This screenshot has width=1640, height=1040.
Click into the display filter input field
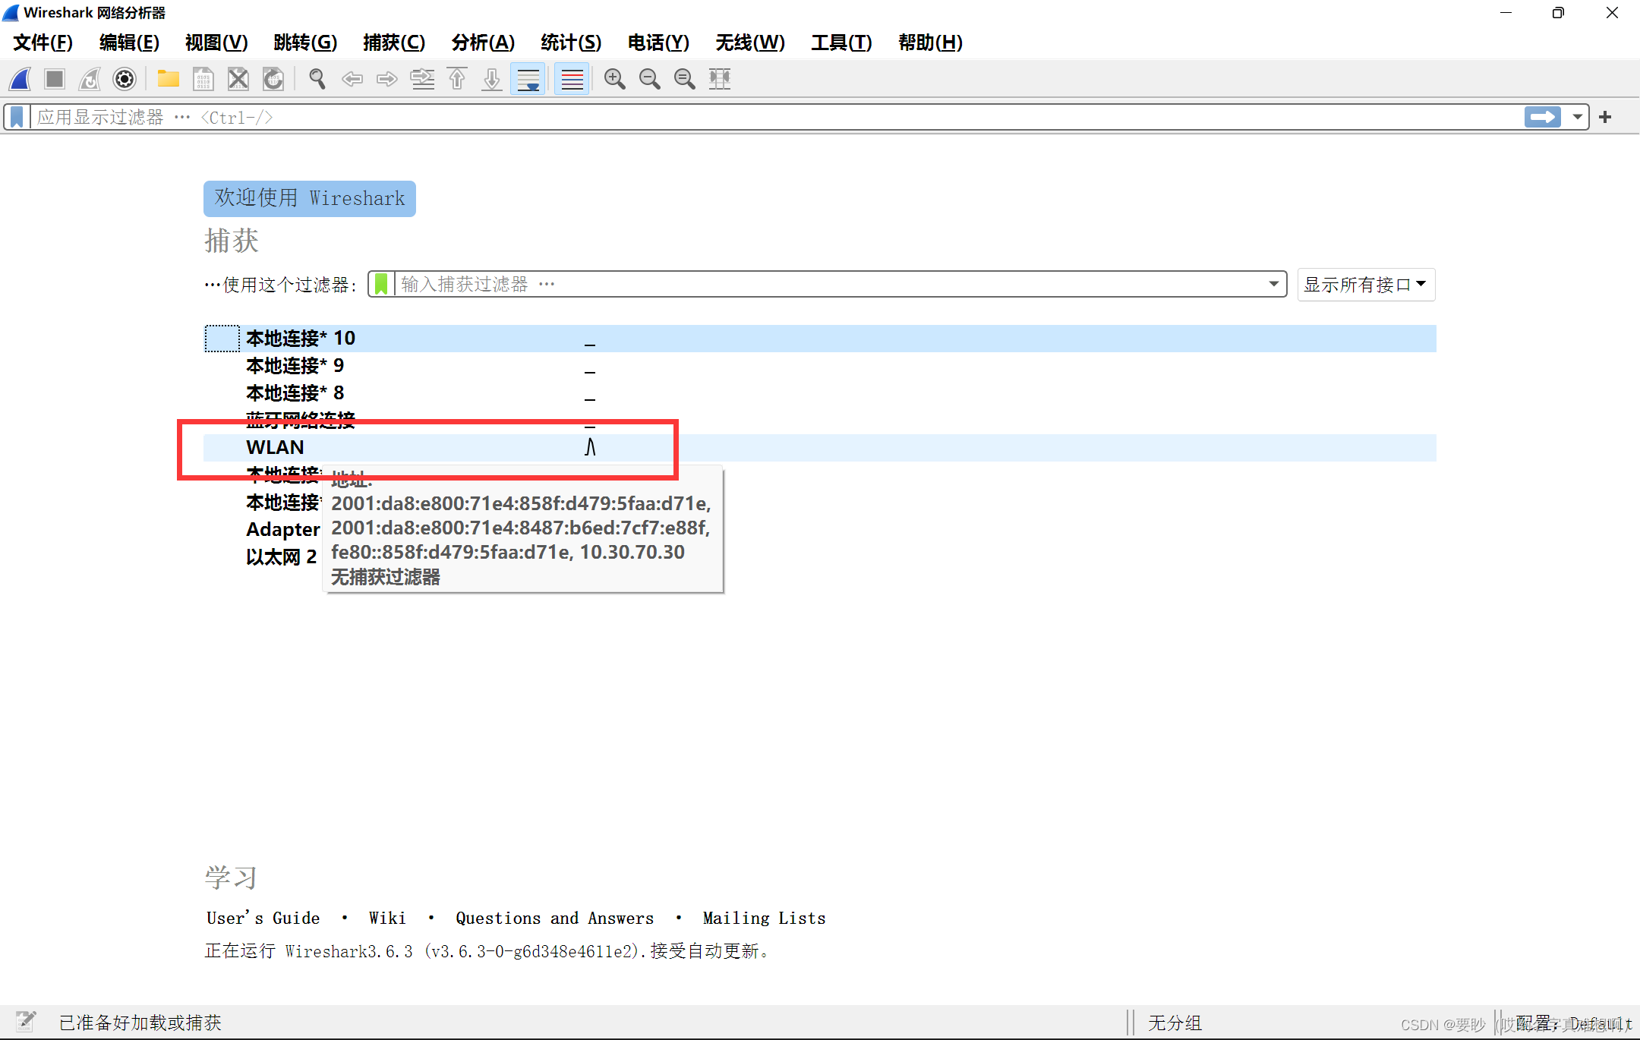(x=774, y=117)
